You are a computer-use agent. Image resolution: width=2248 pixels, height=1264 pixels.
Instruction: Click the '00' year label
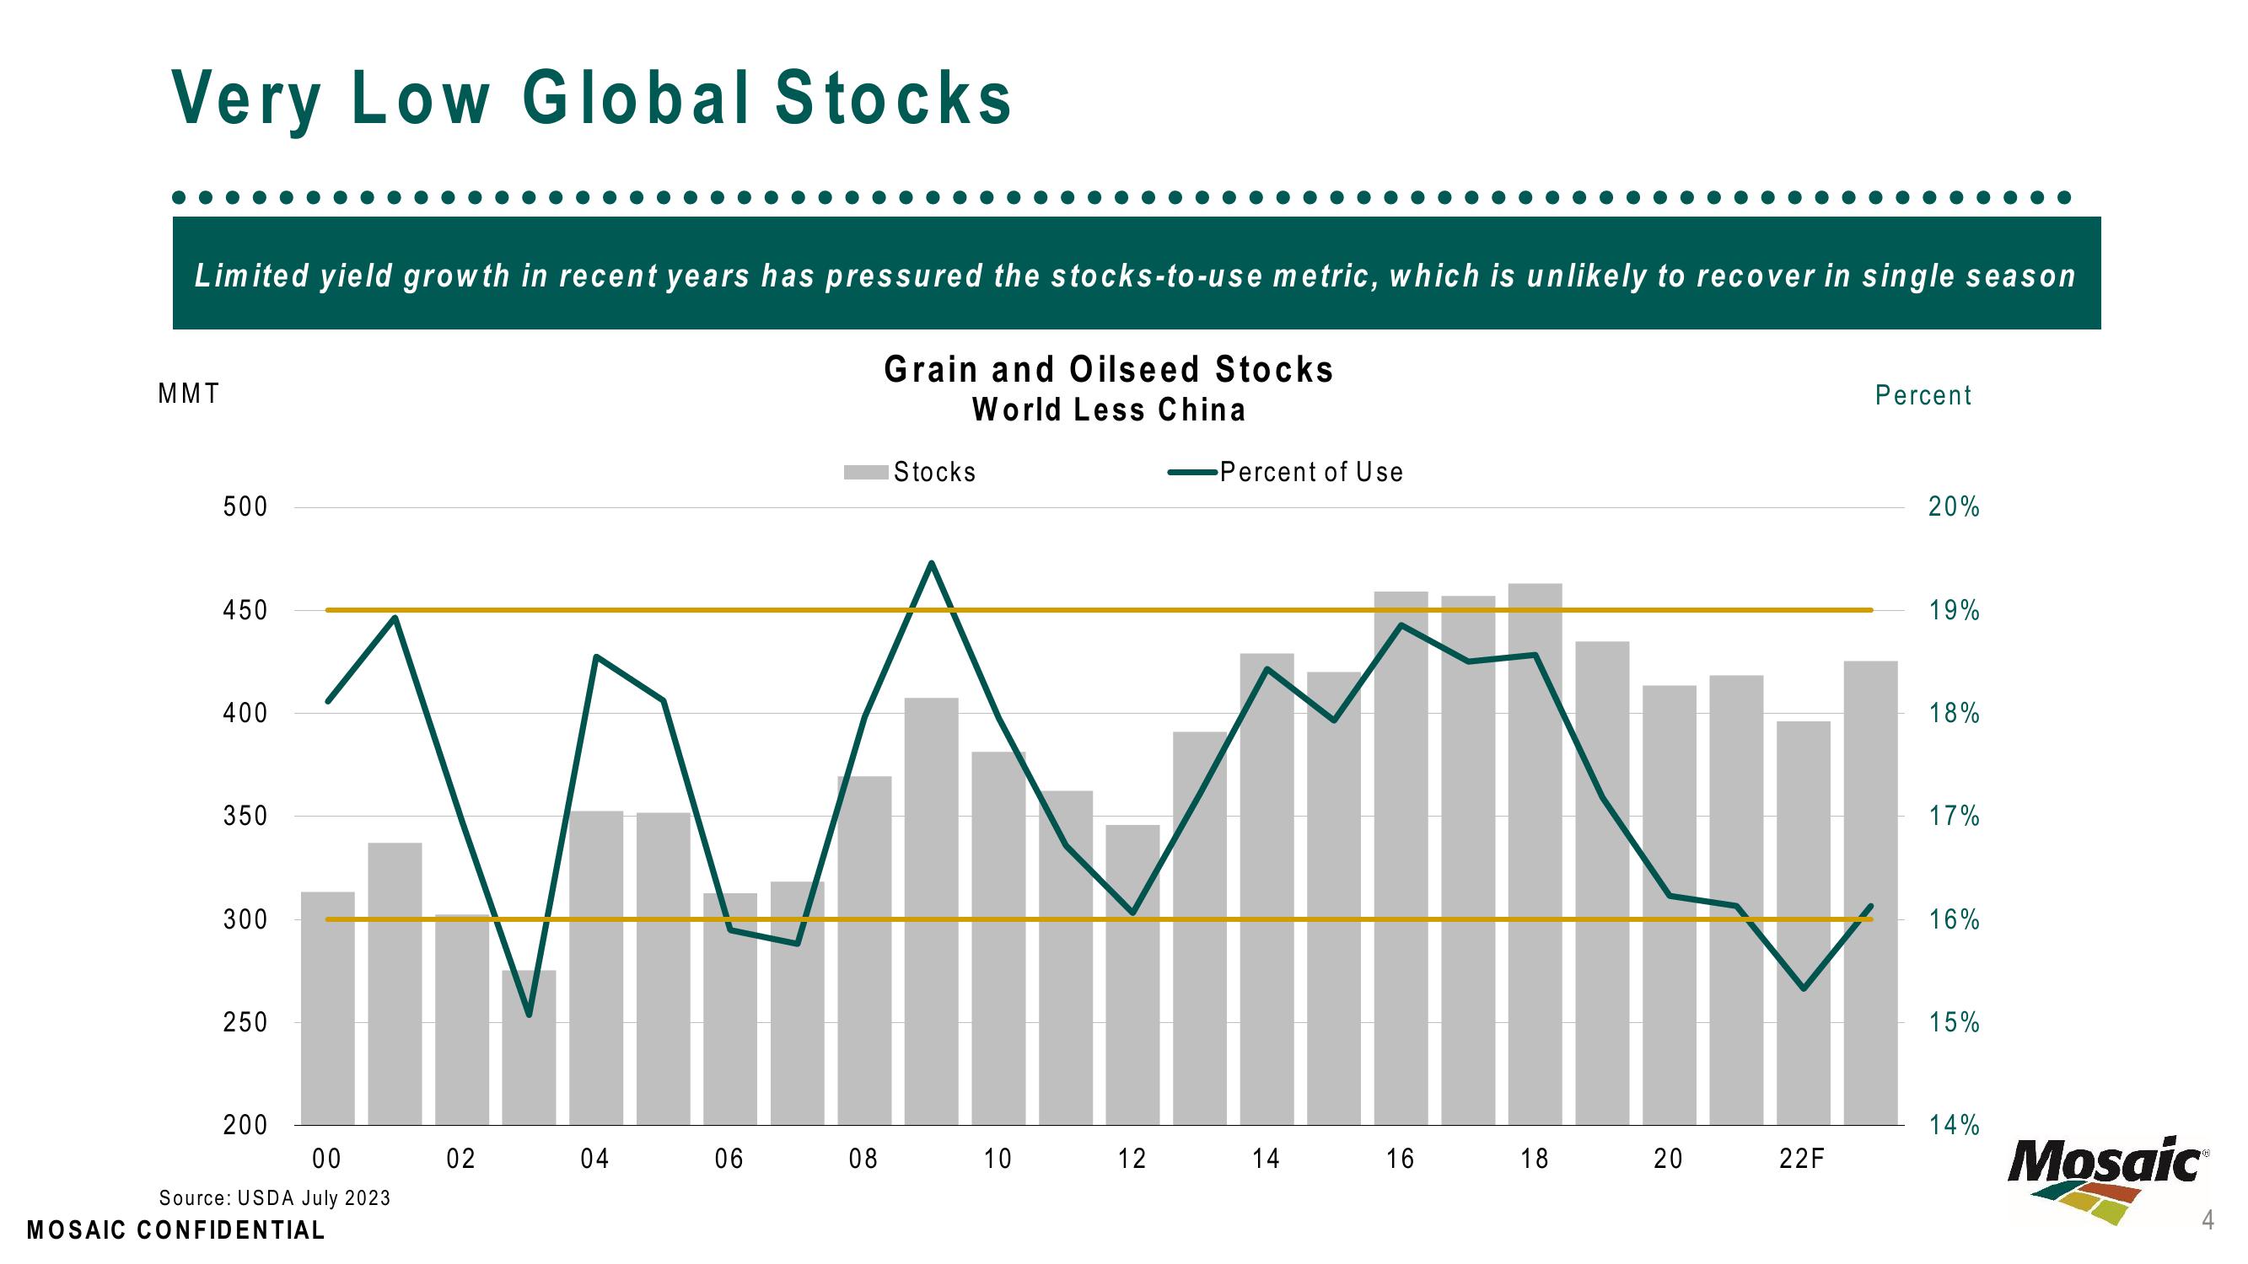click(327, 1159)
